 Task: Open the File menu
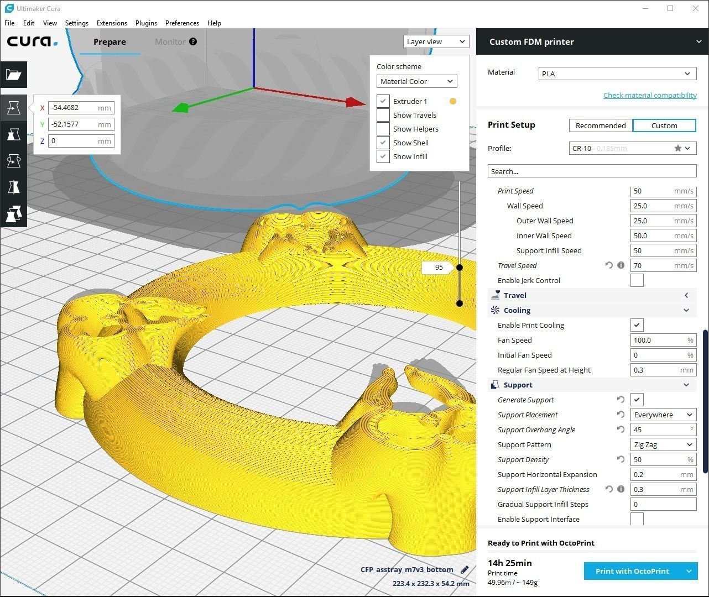click(x=9, y=23)
